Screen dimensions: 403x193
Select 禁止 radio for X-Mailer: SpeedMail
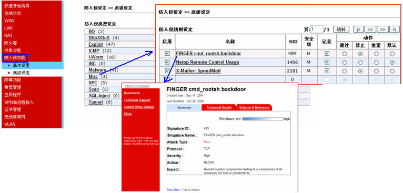360,71
